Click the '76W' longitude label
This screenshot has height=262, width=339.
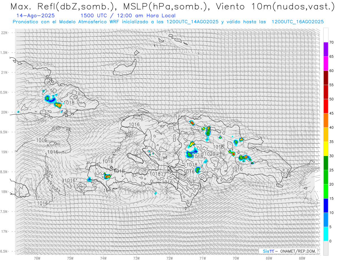pyautogui.click(x=37, y=258)
